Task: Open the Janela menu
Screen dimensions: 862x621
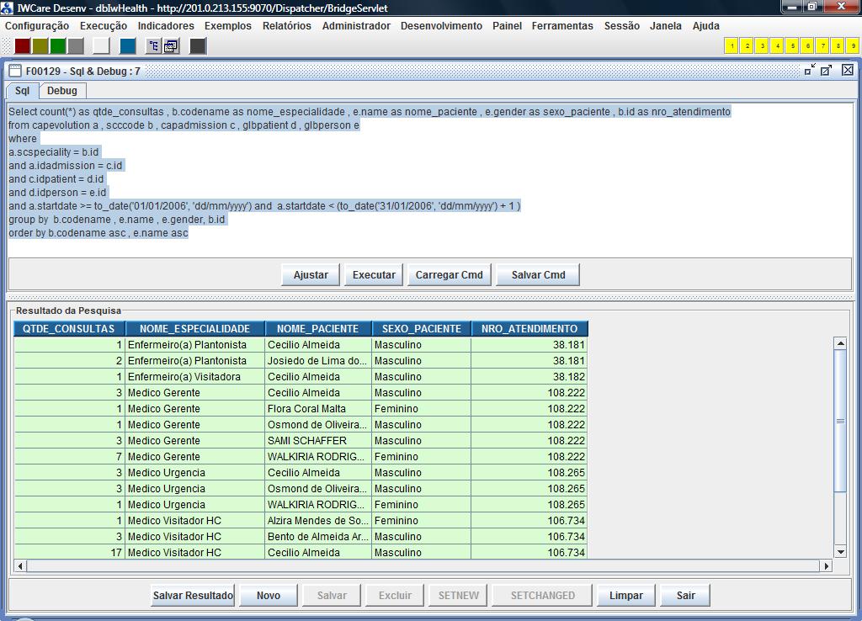Action: coord(665,26)
